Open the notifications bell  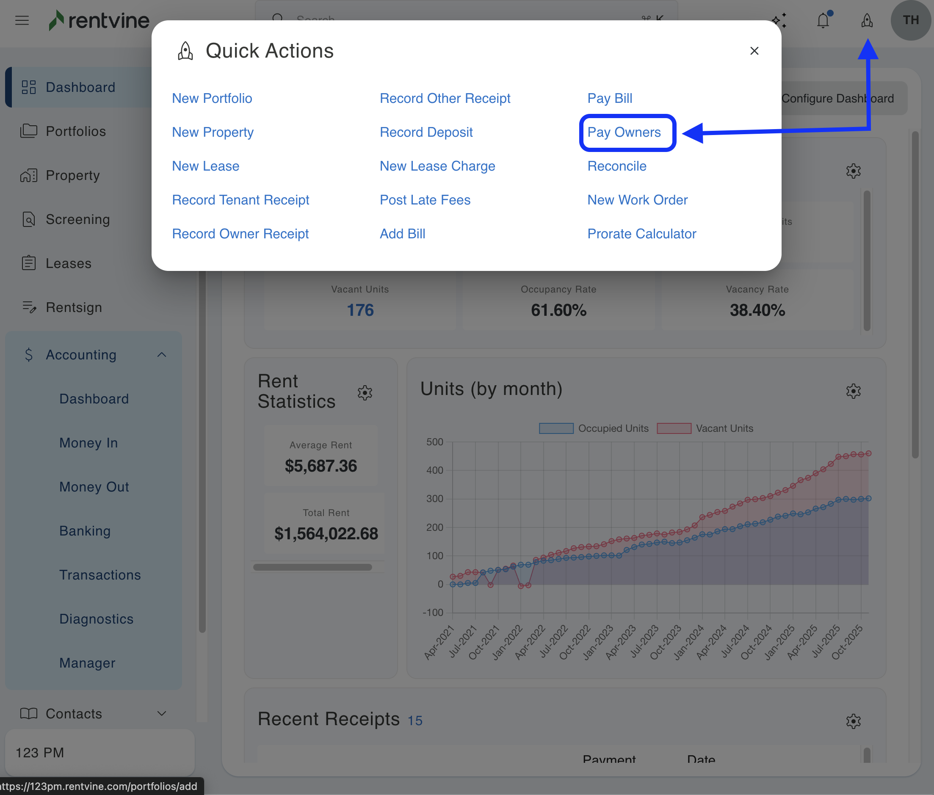coord(823,21)
